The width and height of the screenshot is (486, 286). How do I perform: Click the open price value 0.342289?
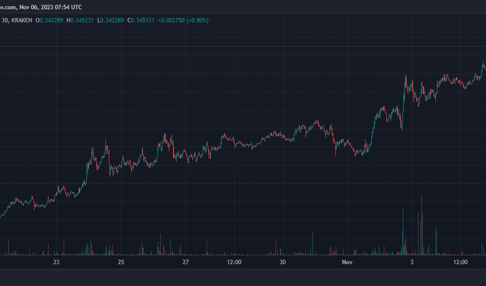[x=51, y=20]
